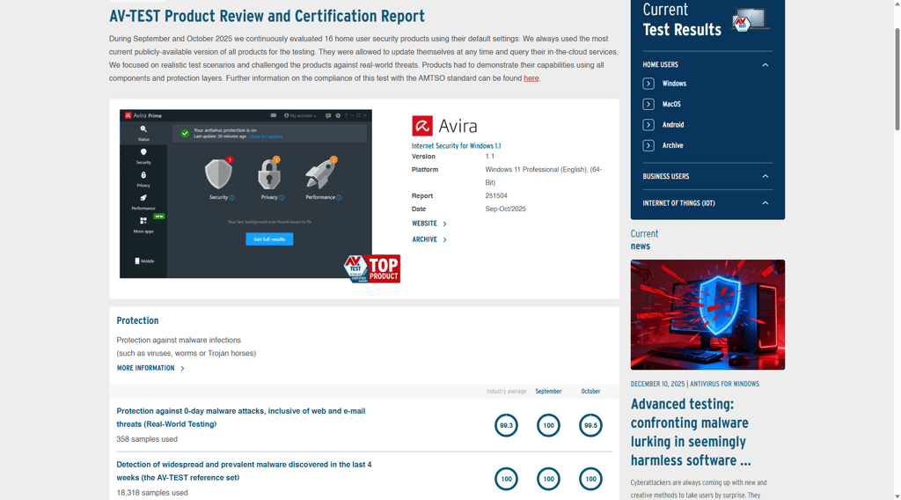Open the AMTSO standard 'here' link
Viewport: 901px width, 500px height.
point(531,78)
